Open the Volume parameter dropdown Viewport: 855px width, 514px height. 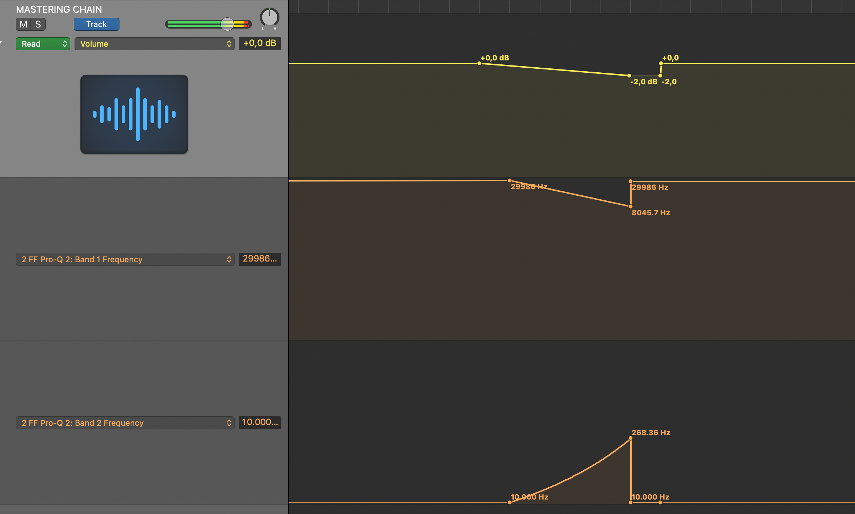155,44
